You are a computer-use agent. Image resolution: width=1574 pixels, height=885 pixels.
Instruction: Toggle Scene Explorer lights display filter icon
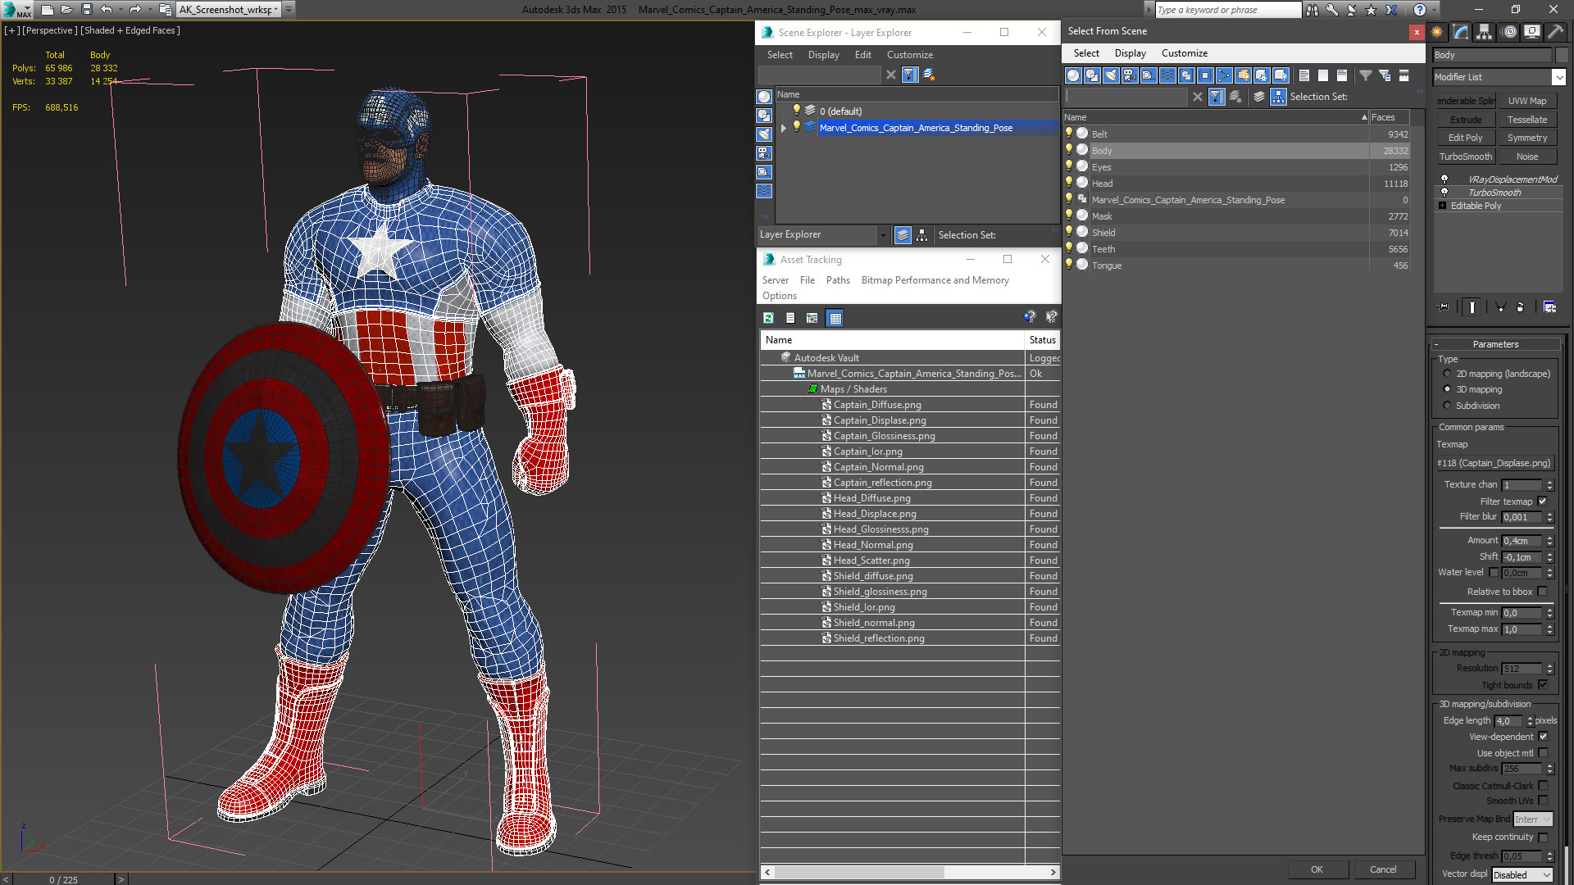(764, 134)
